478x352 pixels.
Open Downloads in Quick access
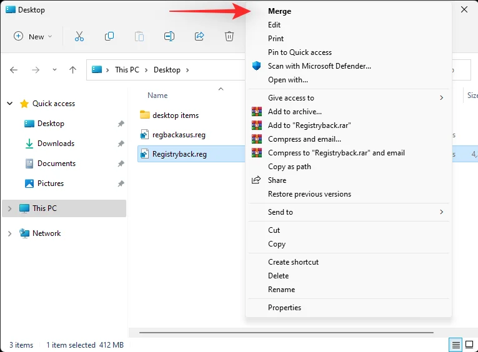click(x=56, y=144)
